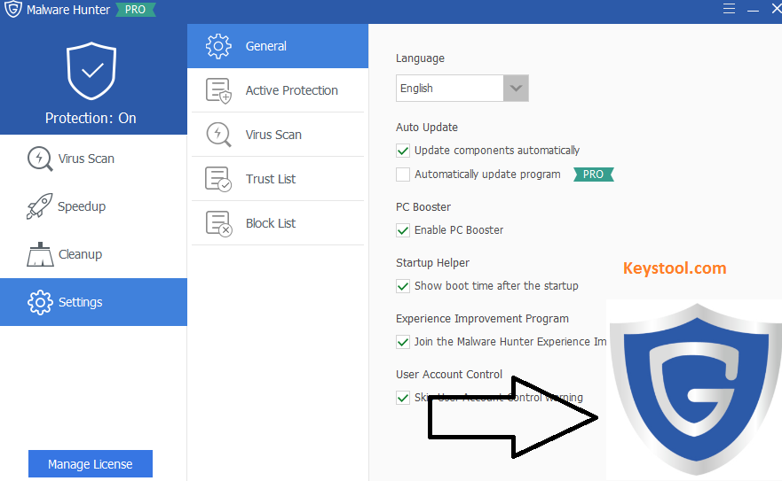The image size is (782, 481).
Task: Expand the Language dropdown arrow
Action: (516, 88)
